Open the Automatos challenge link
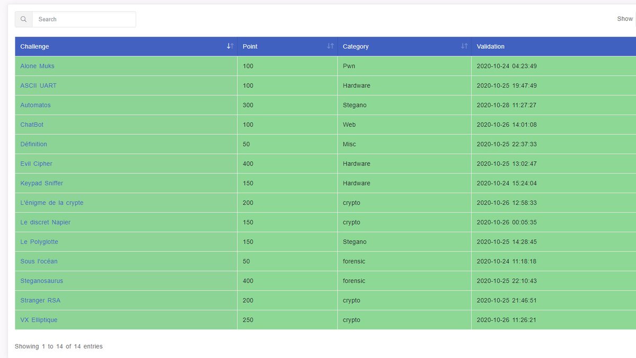The height and width of the screenshot is (358, 636). [x=36, y=106]
